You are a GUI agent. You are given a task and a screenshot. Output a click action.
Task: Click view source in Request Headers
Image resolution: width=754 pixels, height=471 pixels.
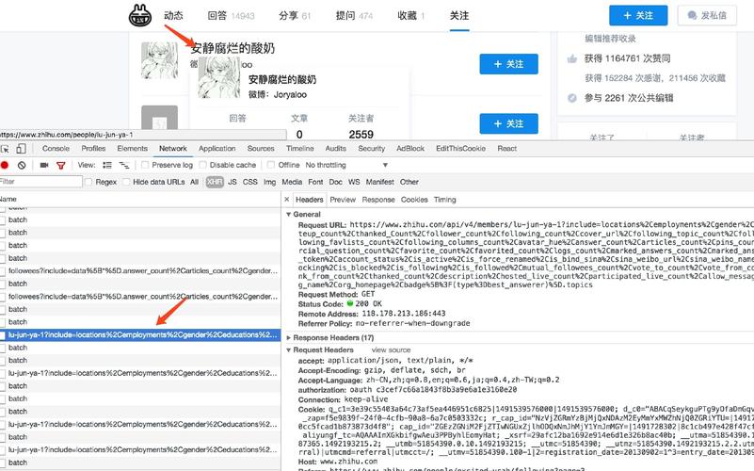[391, 350]
